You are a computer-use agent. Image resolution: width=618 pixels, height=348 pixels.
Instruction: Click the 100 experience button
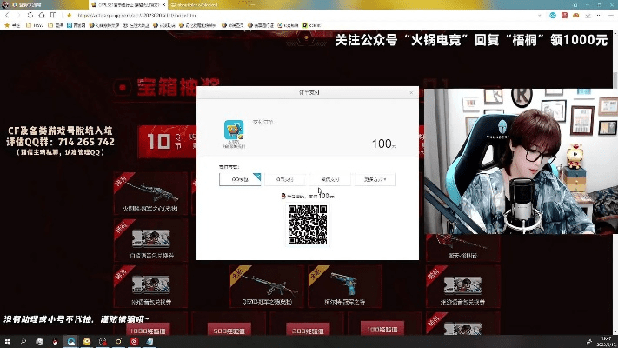pos(382,329)
